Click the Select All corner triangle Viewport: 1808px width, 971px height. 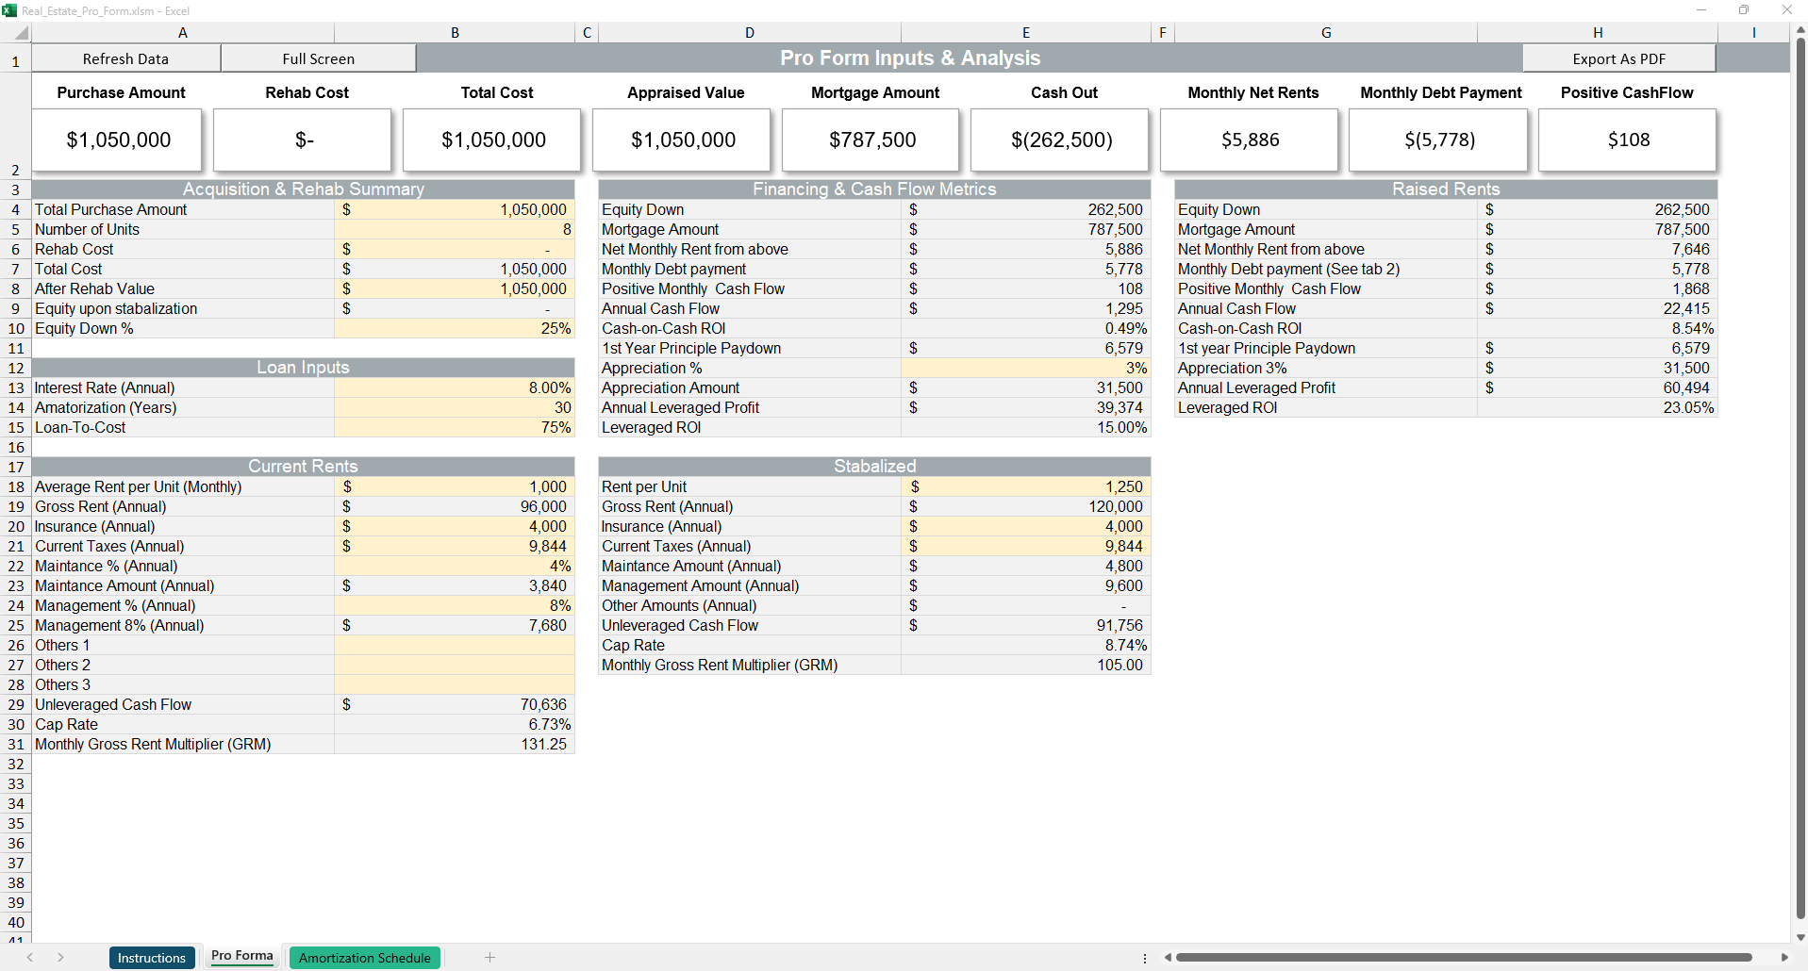[20, 33]
